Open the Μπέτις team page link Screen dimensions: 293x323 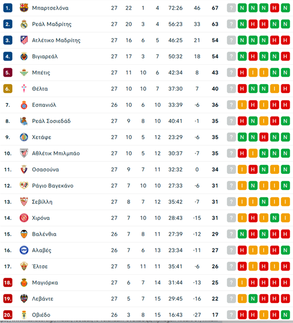(x=41, y=72)
